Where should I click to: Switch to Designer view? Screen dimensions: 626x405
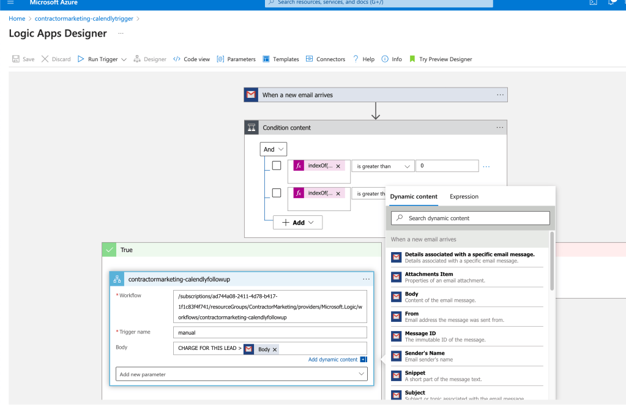[x=150, y=59]
